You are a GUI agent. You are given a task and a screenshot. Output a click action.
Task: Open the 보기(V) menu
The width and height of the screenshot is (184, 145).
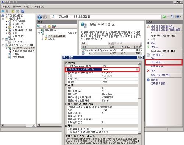[x=28, y=7]
